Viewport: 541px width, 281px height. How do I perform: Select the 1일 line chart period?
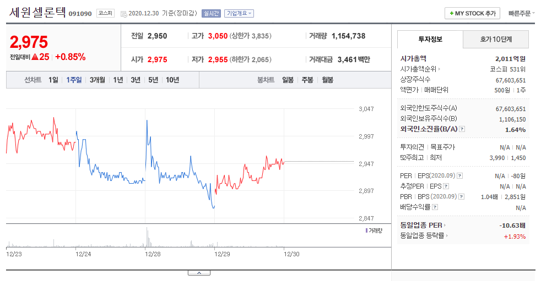tap(53, 80)
